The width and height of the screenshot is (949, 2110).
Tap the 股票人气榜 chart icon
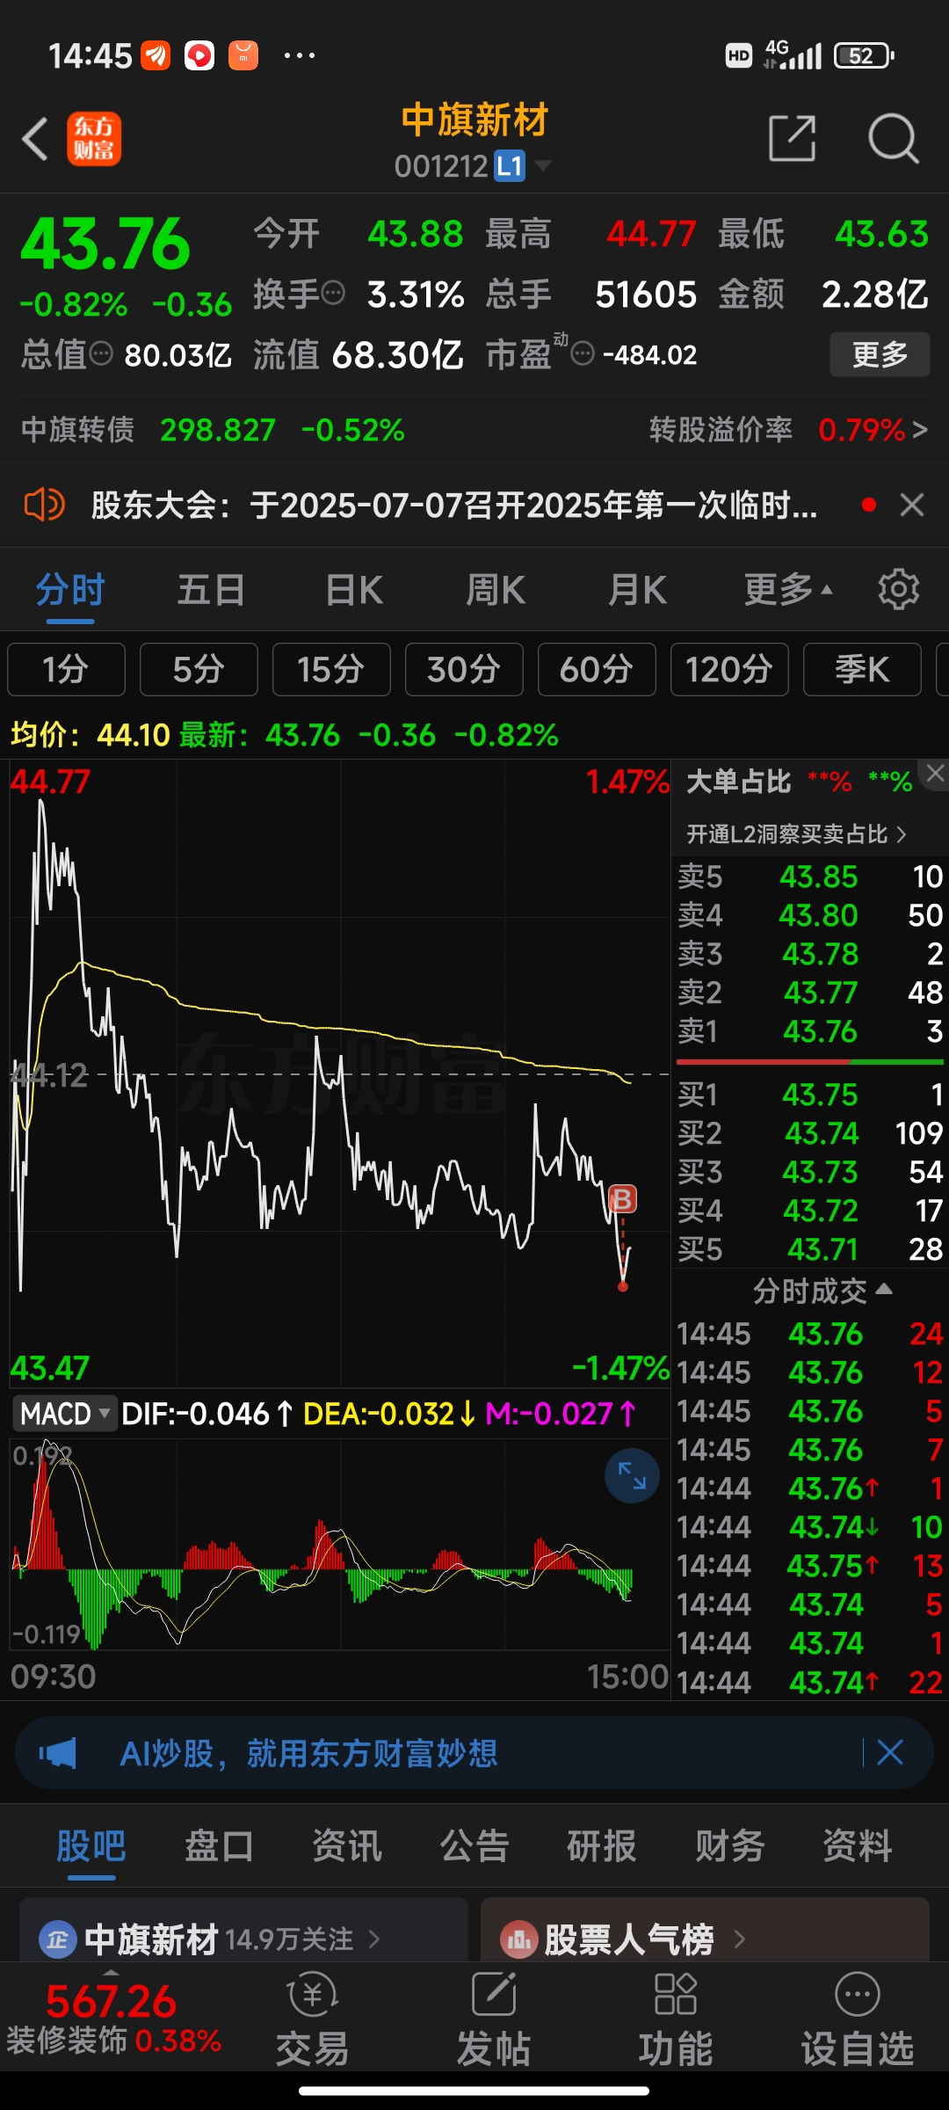pos(518,1939)
